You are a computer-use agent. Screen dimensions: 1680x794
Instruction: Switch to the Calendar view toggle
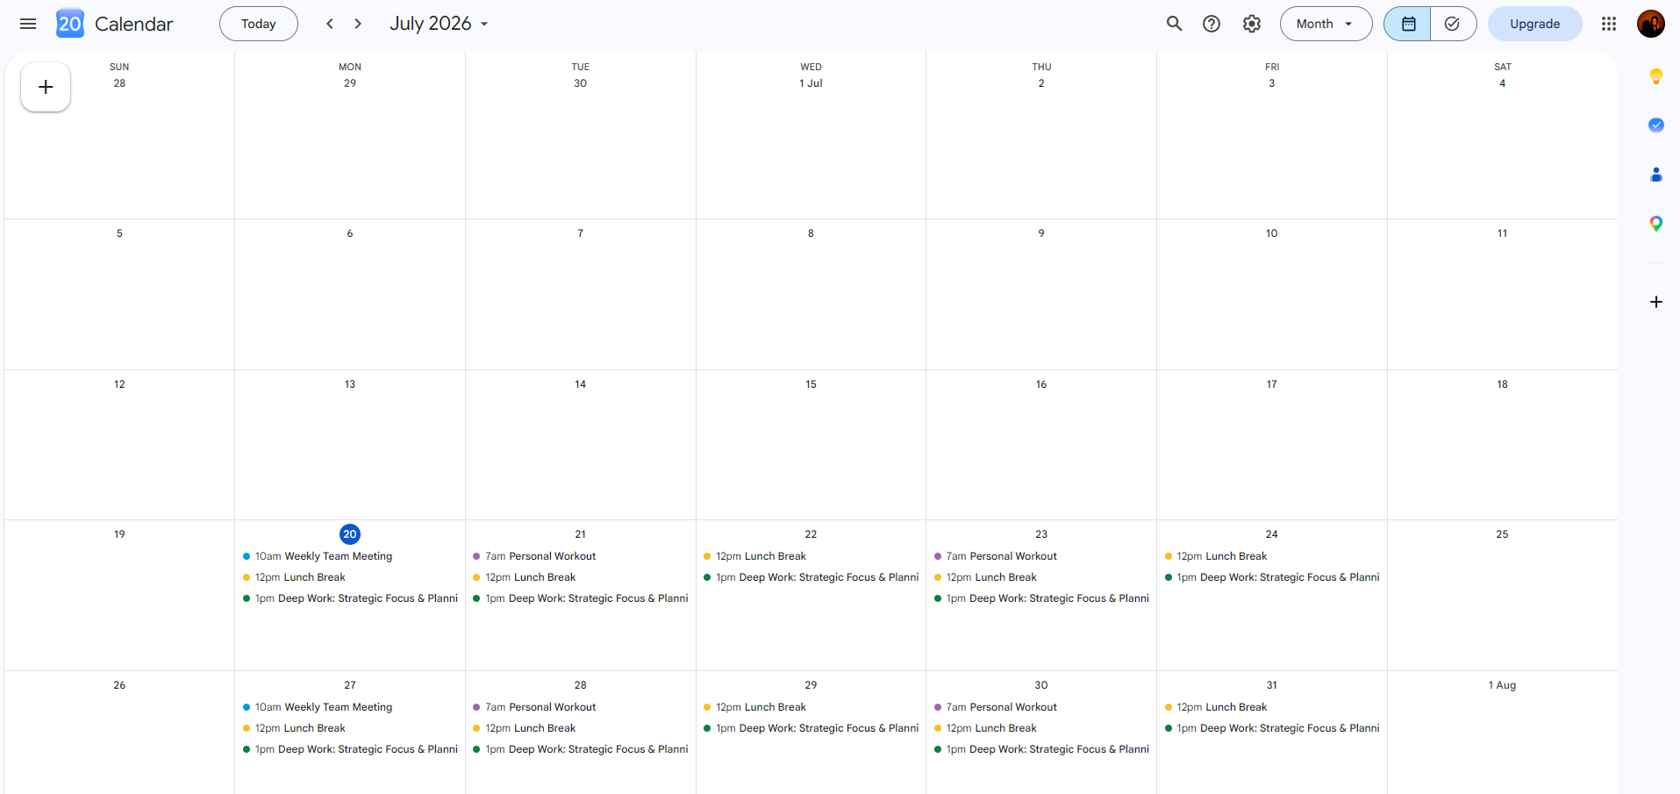tap(1407, 24)
